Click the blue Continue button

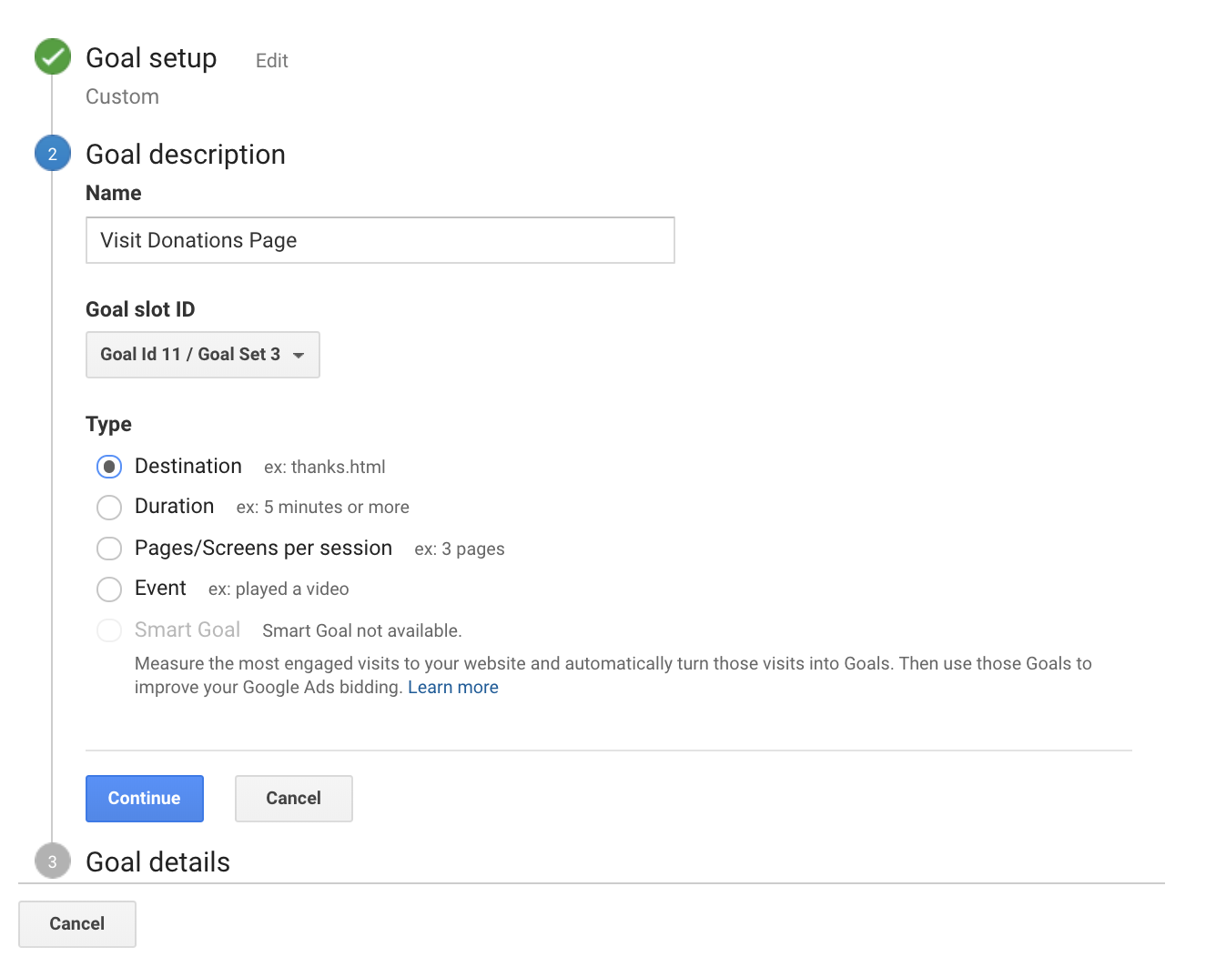tap(145, 799)
